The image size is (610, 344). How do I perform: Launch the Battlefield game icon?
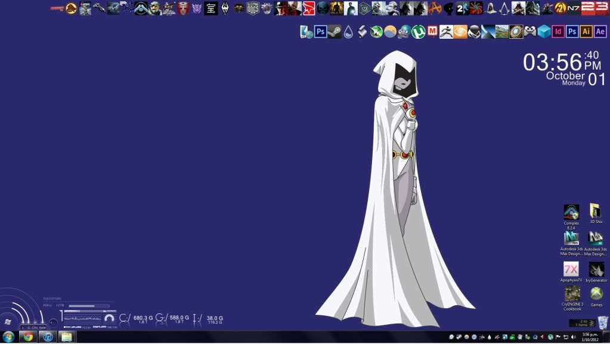click(x=169, y=8)
